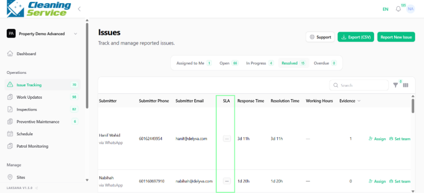The height and width of the screenshot is (193, 424).
Task: Click the Patrol Monitoring icon
Action: [10, 146]
